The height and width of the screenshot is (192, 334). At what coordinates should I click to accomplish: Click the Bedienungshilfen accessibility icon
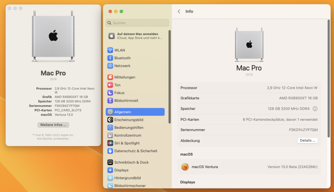tap(110, 127)
